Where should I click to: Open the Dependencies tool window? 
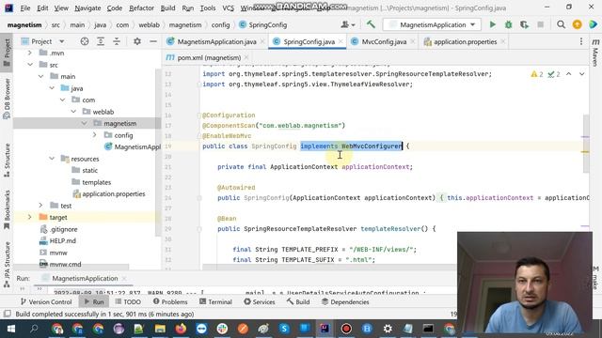[345, 302]
